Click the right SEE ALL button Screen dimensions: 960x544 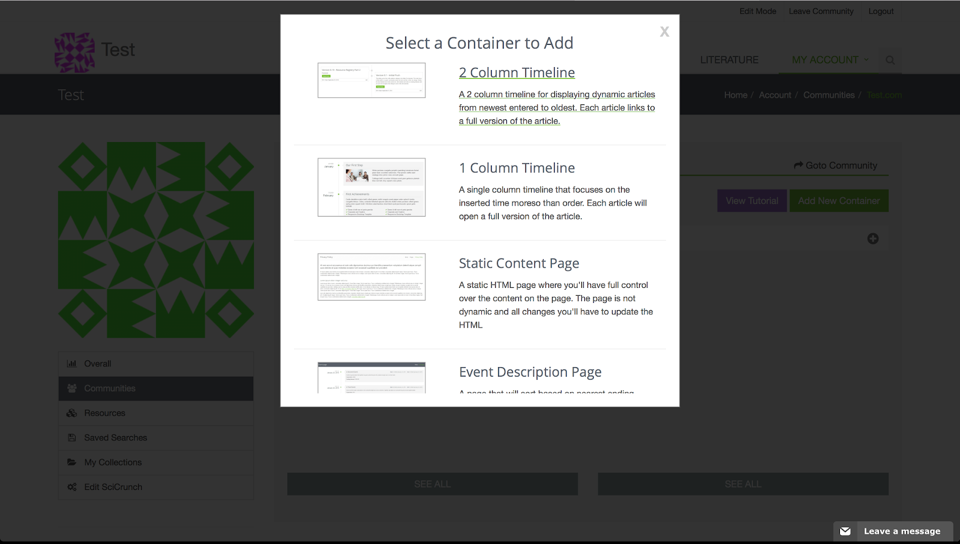(743, 484)
